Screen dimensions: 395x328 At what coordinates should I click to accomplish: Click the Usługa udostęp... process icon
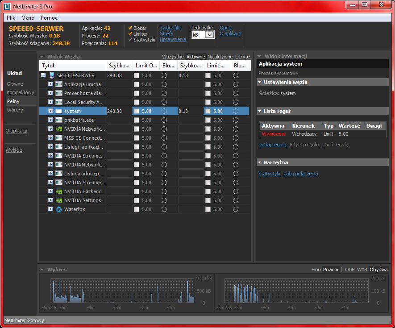pos(59,174)
